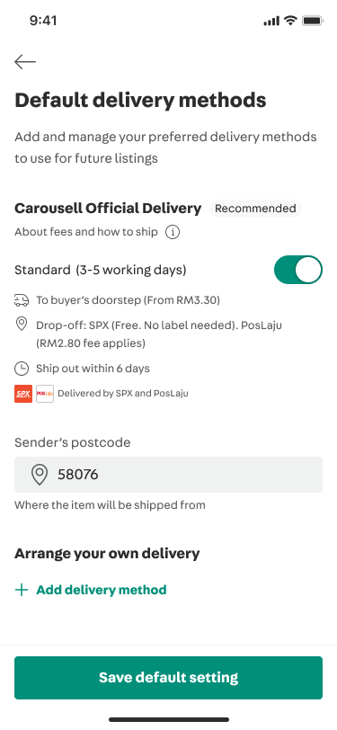
Task: Tap the Recommended badge
Action: (x=255, y=209)
